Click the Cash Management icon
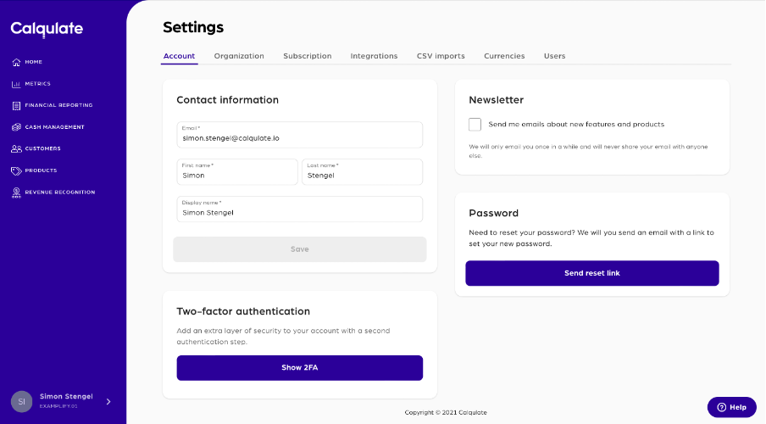This screenshot has height=424, width=766. pos(16,127)
